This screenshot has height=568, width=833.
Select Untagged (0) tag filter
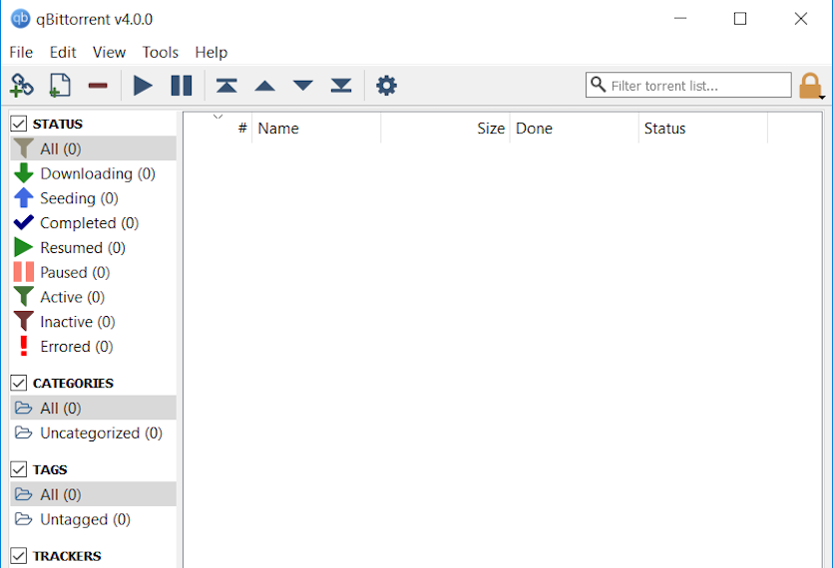click(x=93, y=519)
